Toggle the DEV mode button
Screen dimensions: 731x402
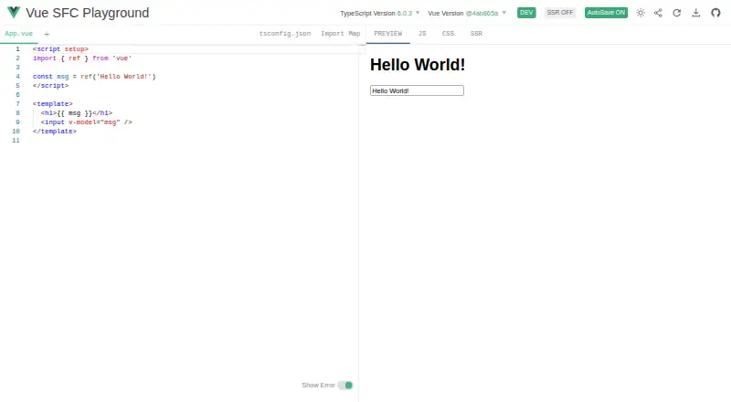pyautogui.click(x=526, y=13)
